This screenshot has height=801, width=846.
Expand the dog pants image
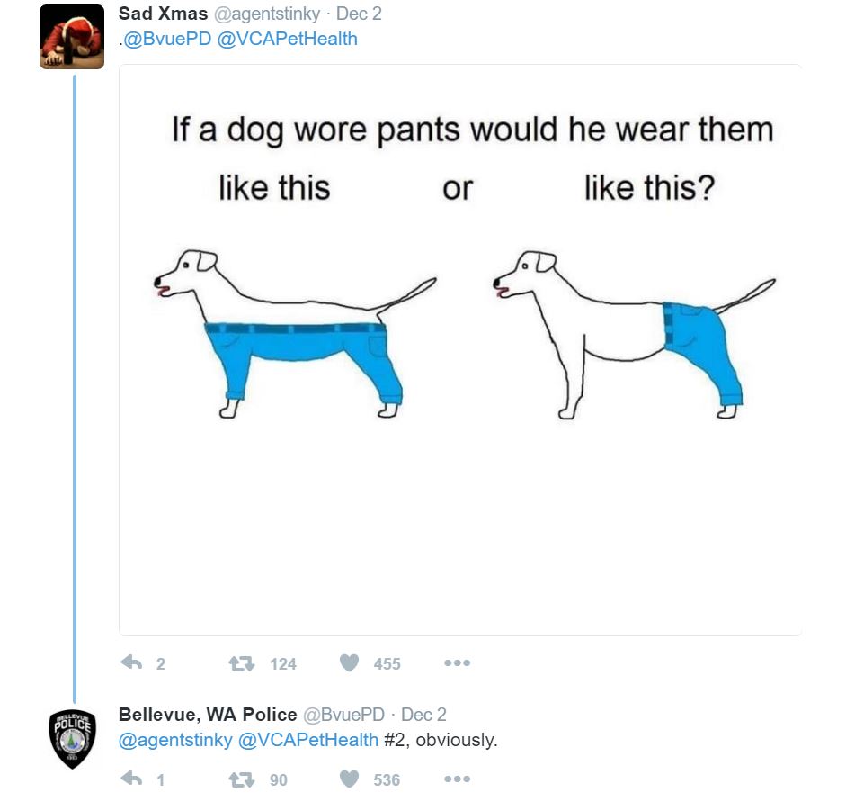tap(460, 350)
